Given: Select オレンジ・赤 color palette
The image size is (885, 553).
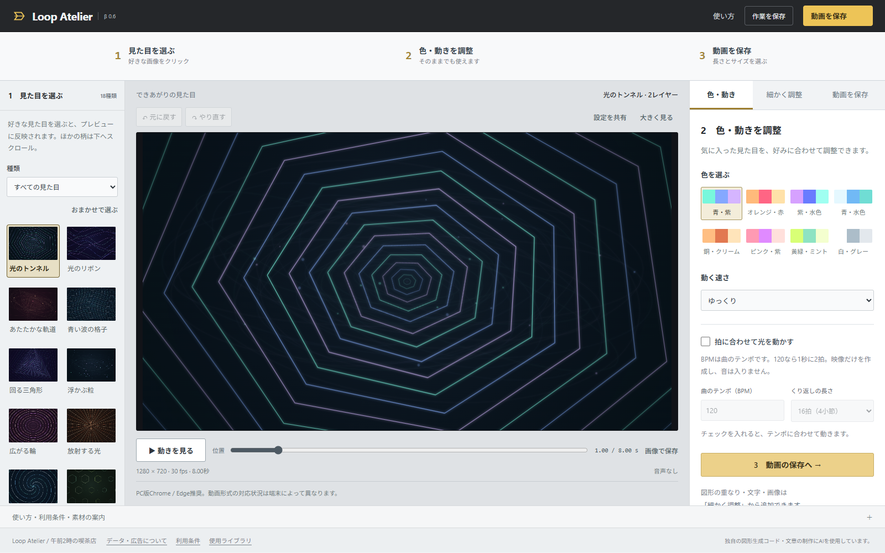Looking at the screenshot, I should (x=766, y=203).
